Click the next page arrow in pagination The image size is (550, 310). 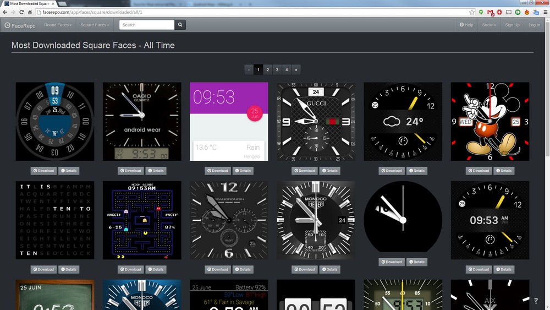[x=296, y=69]
